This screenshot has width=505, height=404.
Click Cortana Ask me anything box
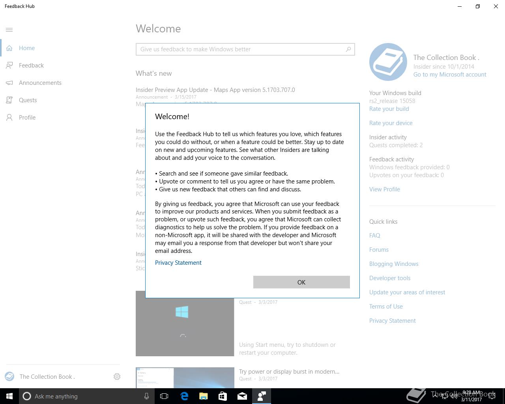pos(86,396)
